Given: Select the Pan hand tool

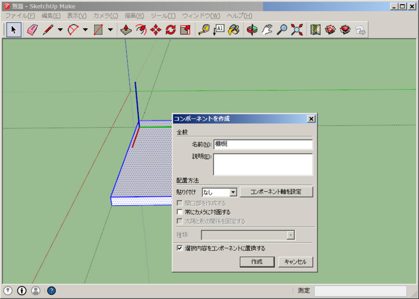Looking at the screenshot, I should click(267, 30).
